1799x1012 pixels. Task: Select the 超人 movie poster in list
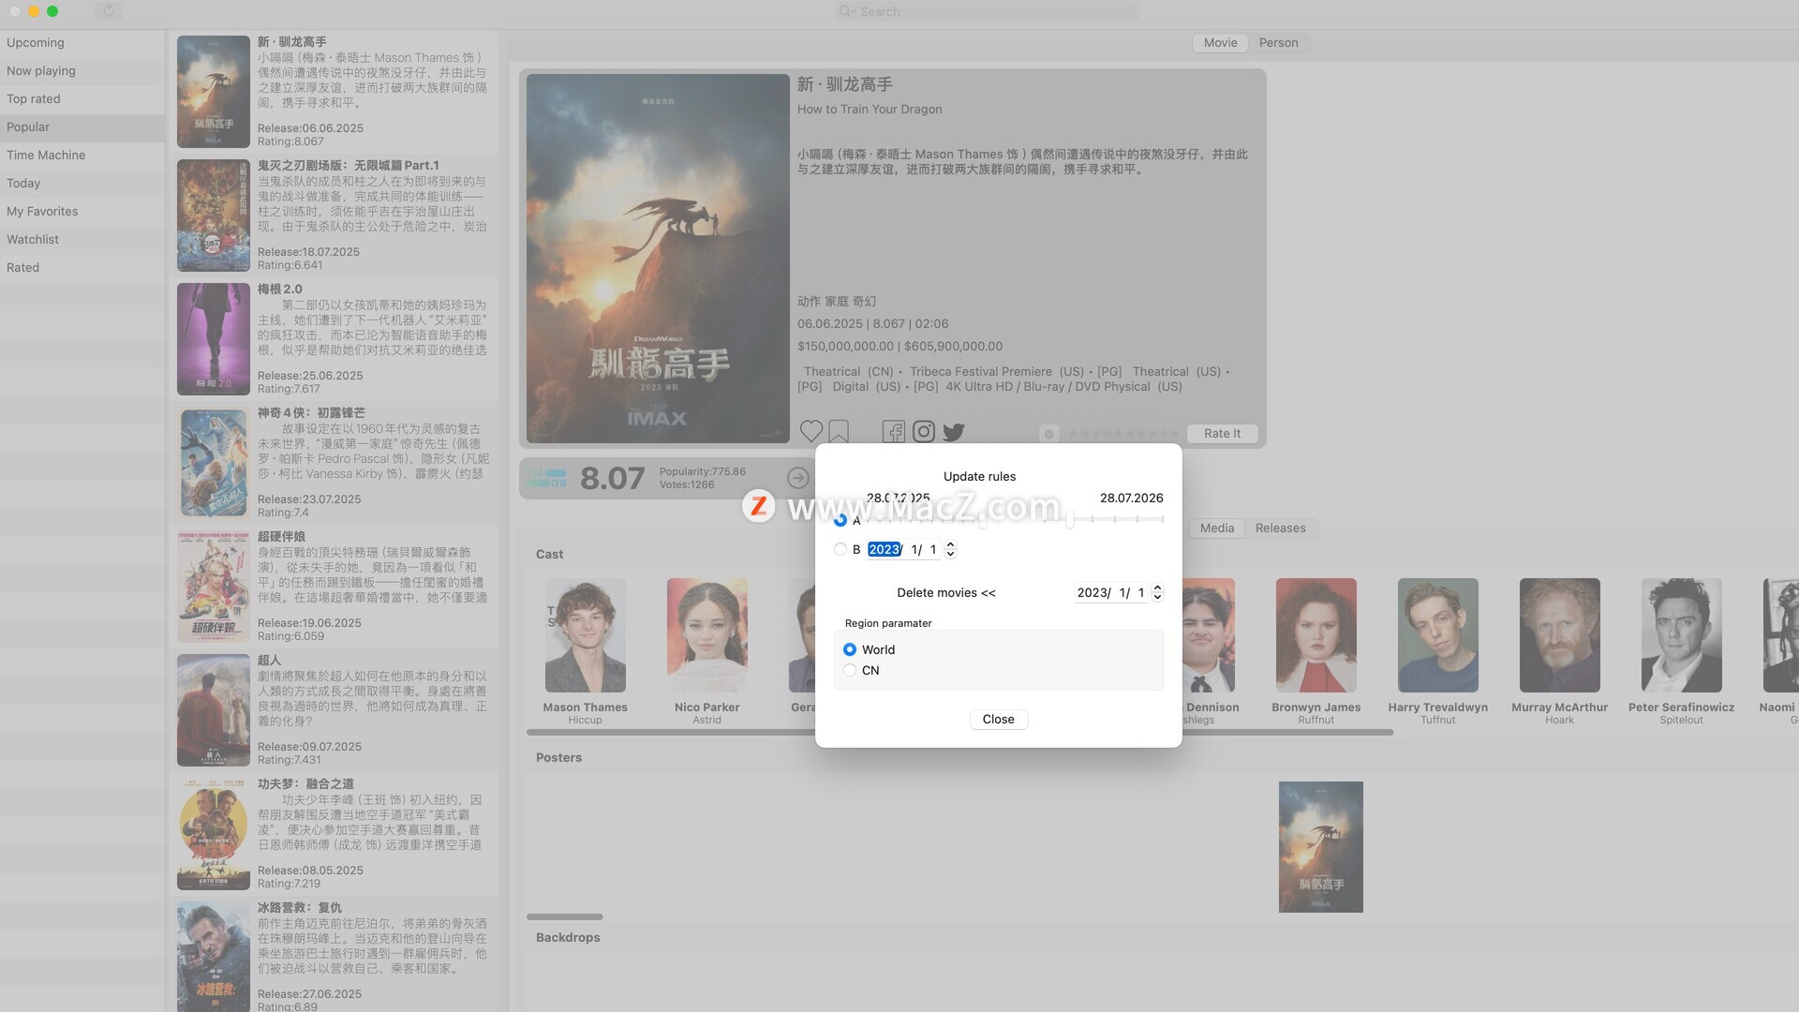click(214, 710)
